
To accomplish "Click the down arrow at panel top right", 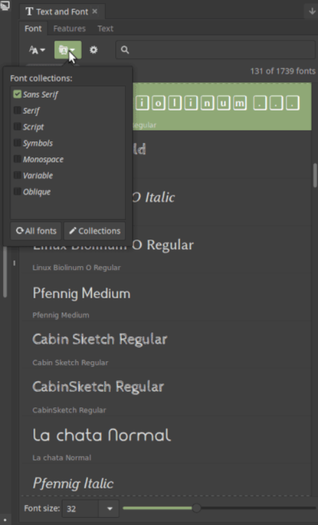I will (x=312, y=11).
